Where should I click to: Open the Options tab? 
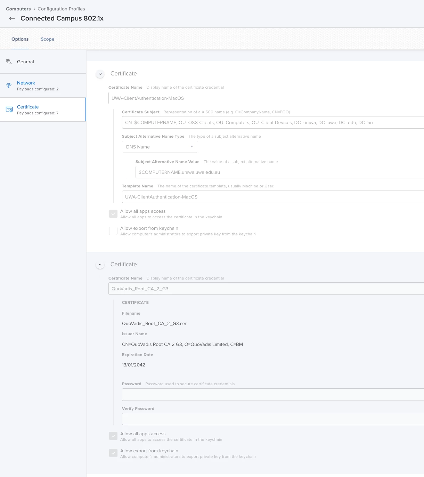[x=20, y=39]
